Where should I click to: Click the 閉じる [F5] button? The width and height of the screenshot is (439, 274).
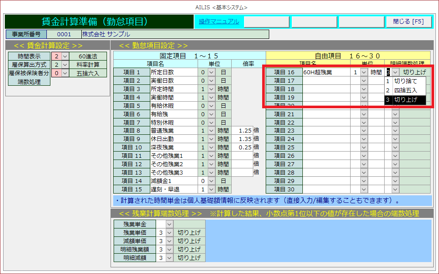[408, 22]
